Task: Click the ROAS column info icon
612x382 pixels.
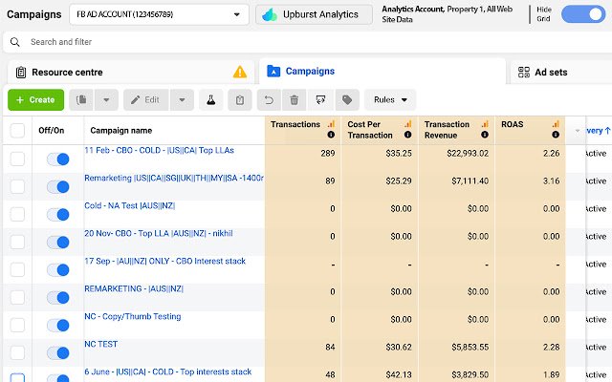Action: (556, 135)
